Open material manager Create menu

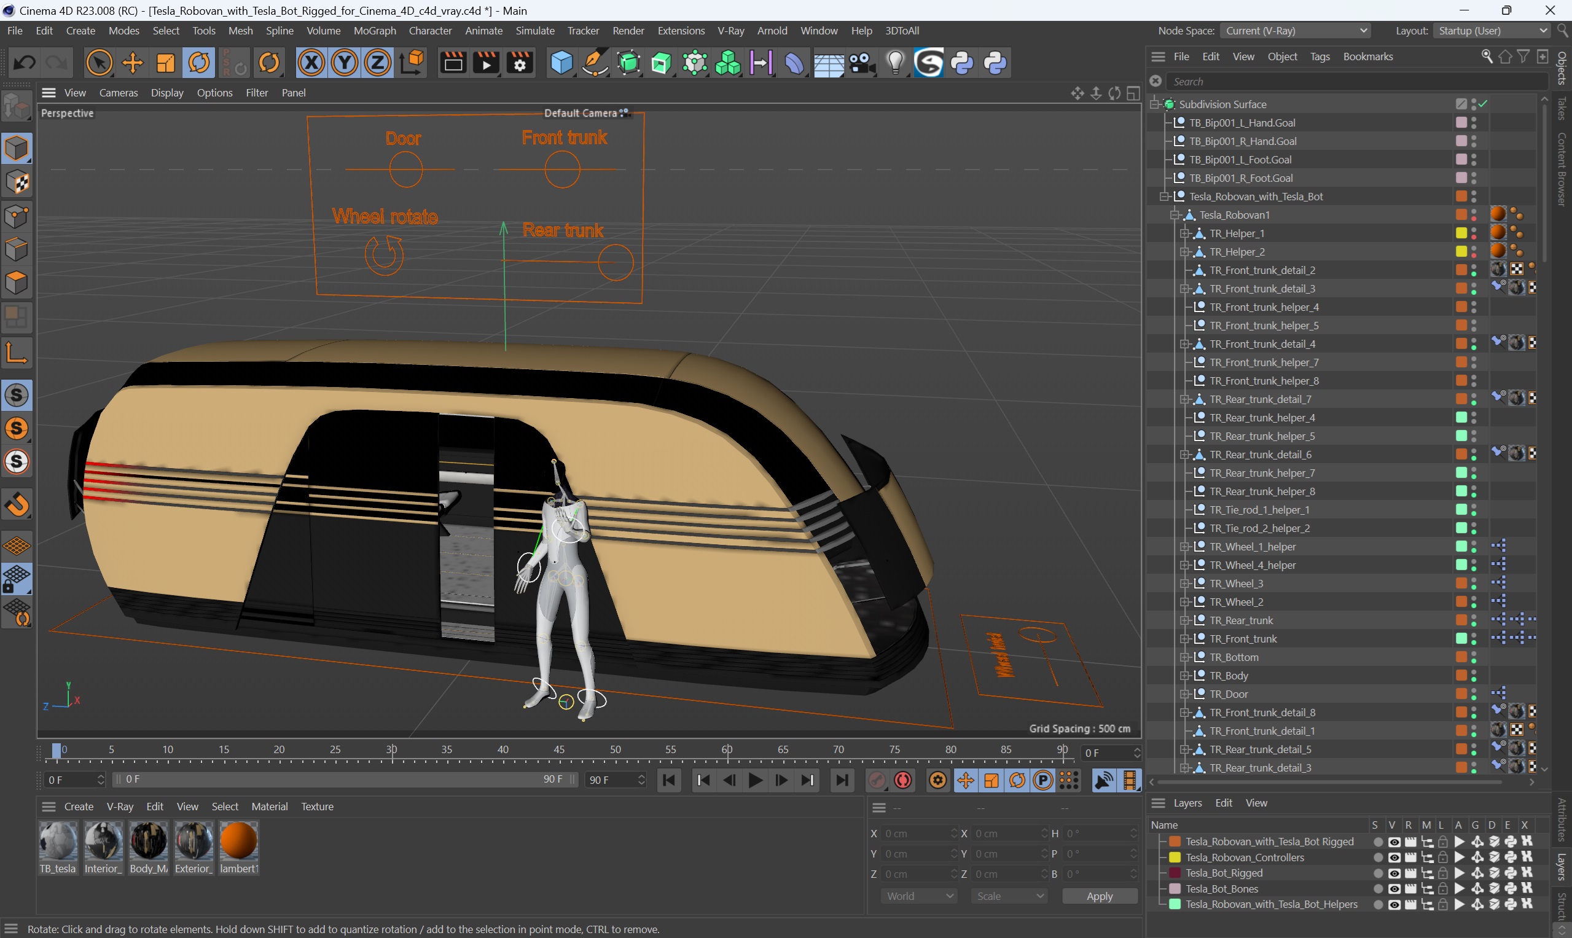tap(79, 807)
